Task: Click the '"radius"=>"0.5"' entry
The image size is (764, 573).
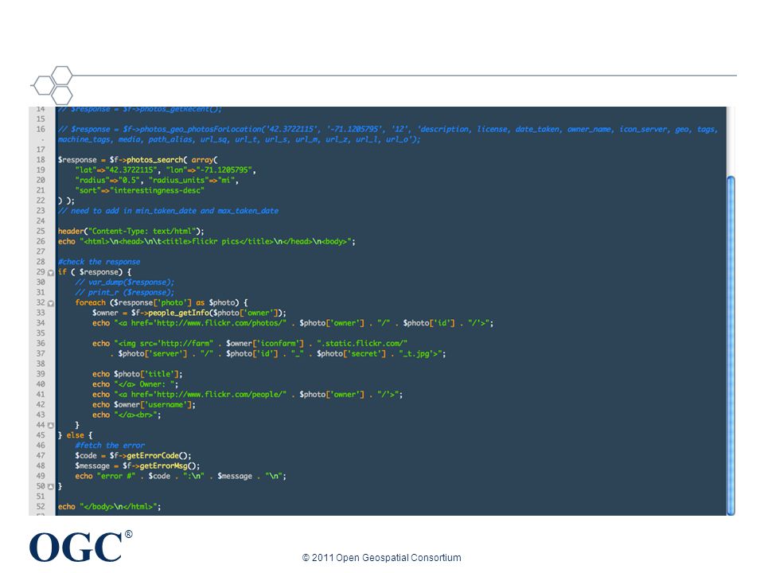Action: pyautogui.click(x=107, y=181)
